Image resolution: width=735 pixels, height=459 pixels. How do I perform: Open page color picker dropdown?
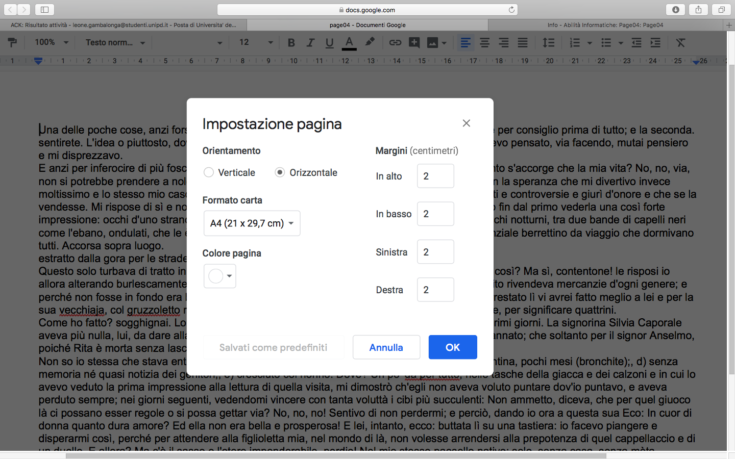pos(220,276)
